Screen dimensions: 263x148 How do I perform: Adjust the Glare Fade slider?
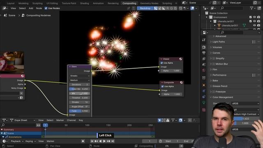click(x=80, y=111)
